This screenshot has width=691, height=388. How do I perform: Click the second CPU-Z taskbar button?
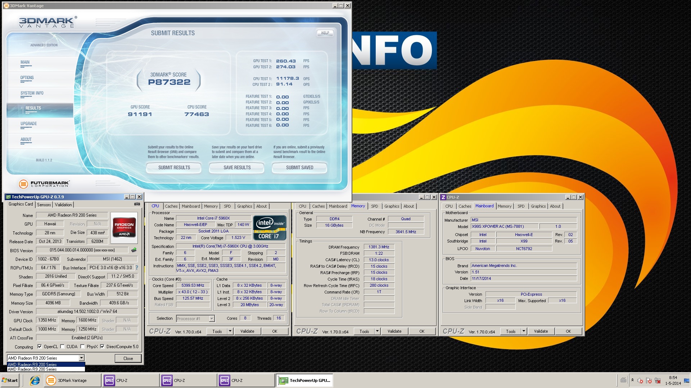[x=188, y=380]
